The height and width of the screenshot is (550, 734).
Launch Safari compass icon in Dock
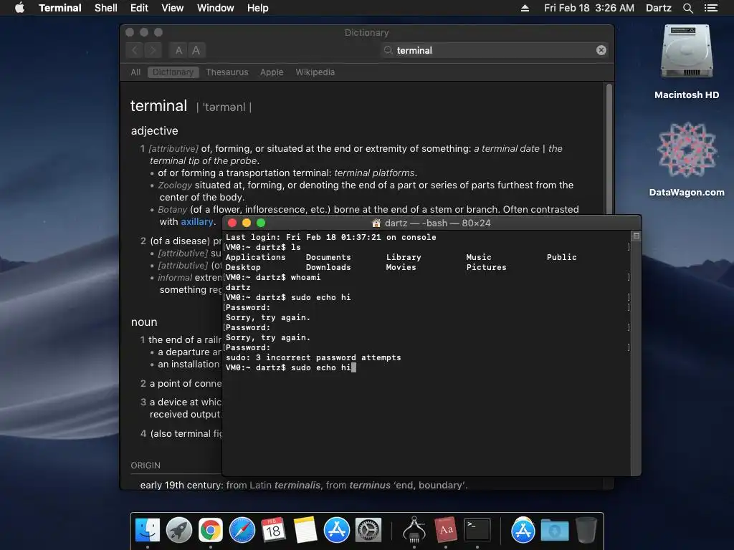click(242, 530)
